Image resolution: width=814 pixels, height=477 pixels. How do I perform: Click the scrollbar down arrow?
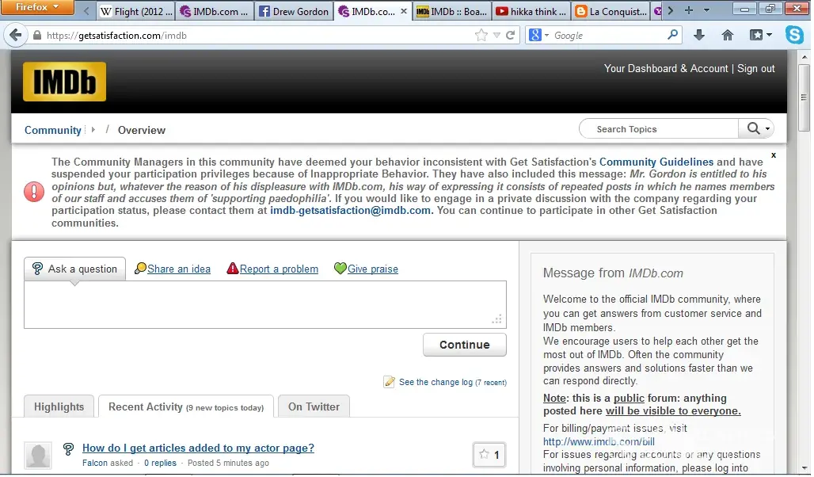pyautogui.click(x=804, y=468)
